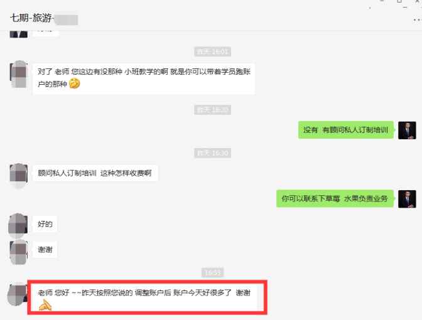Click the pointing-hand emoji in last message
422x320 pixels.
[45, 306]
